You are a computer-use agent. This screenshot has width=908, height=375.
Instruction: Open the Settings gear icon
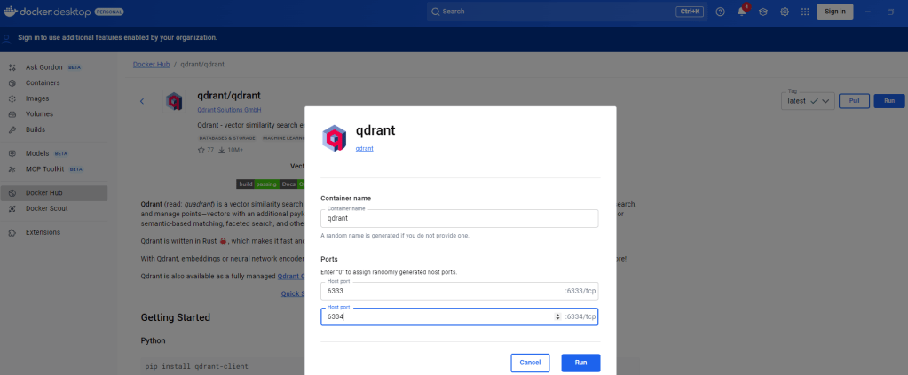point(785,12)
